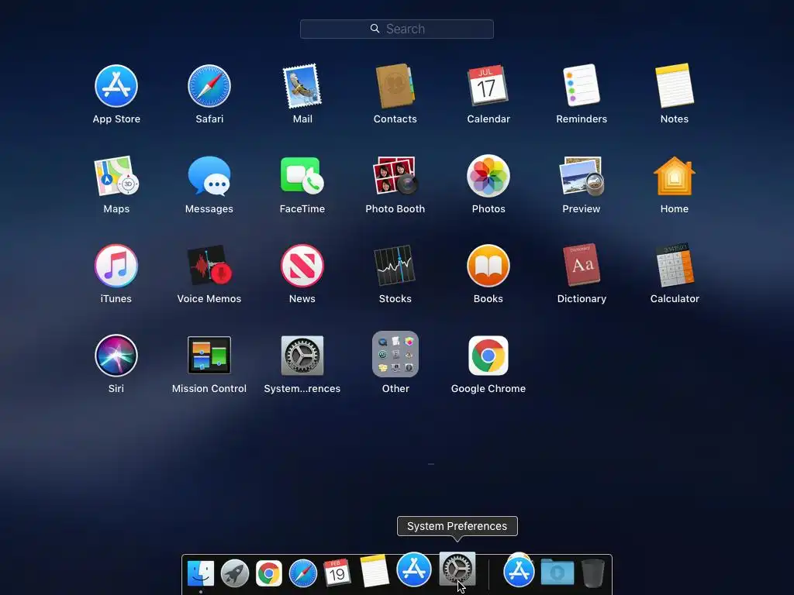
Task: Launch the Reminders app
Action: point(582,85)
